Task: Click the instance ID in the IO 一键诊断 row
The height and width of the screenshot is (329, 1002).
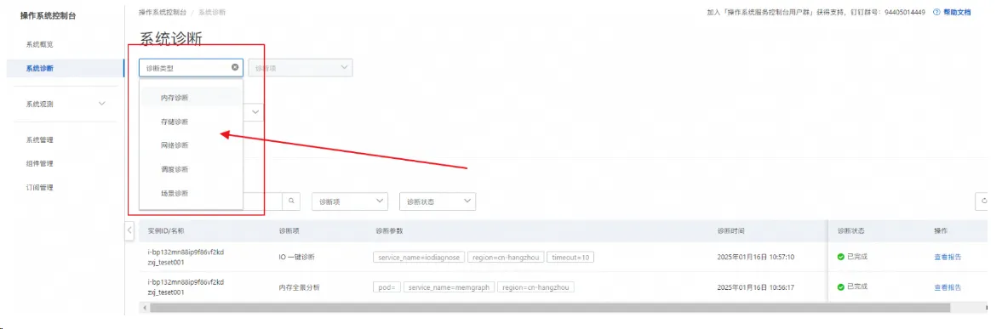Action: tap(186, 252)
